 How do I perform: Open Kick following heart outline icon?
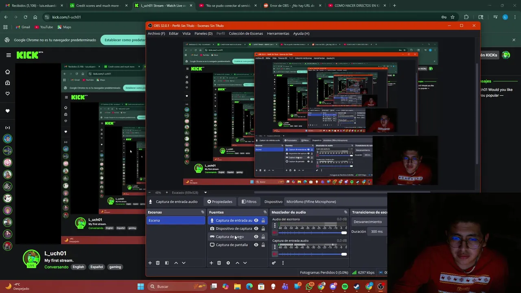7,94
